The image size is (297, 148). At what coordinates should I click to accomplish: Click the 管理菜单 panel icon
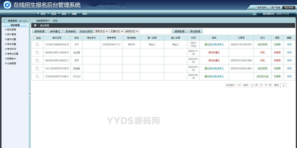pos(5,21)
